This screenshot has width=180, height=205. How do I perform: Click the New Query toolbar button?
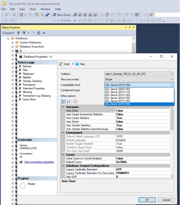coord(61,15)
